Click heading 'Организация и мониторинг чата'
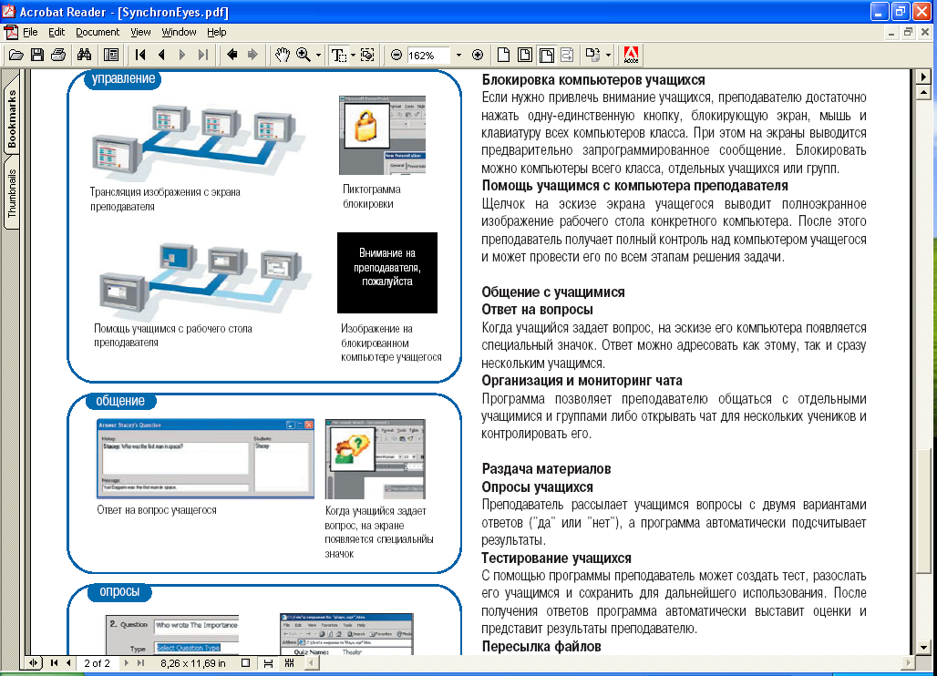937x676 pixels. click(582, 381)
